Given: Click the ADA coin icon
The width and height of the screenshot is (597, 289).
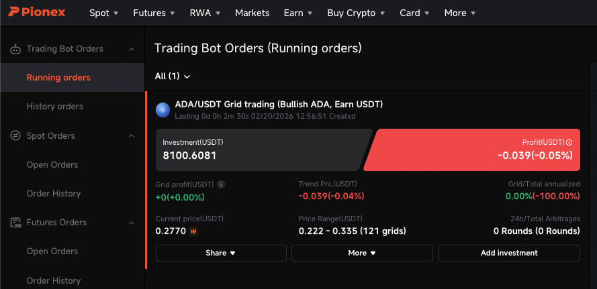Looking at the screenshot, I should point(163,110).
